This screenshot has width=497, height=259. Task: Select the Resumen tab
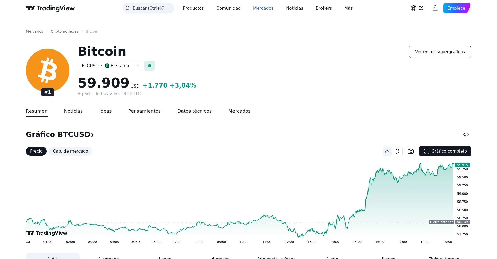click(x=37, y=111)
